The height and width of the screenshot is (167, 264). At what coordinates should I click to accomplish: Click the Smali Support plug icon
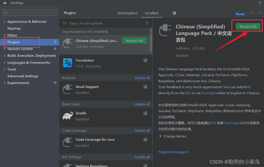point(68,89)
